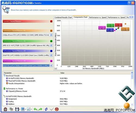The width and height of the screenshot is (136, 113).
Task: Click the Performance vs. Power green icon
Action: (x=4, y=88)
